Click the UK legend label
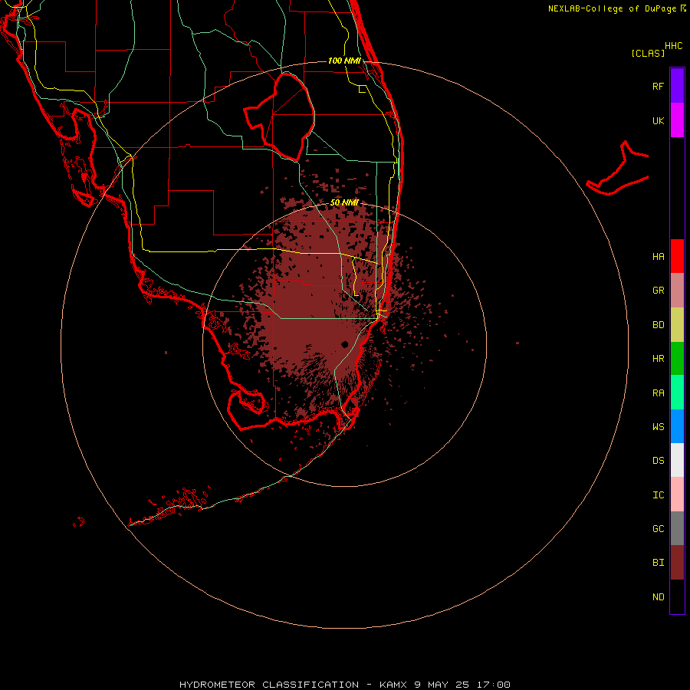Screen dimensions: 690x690 tap(658, 120)
